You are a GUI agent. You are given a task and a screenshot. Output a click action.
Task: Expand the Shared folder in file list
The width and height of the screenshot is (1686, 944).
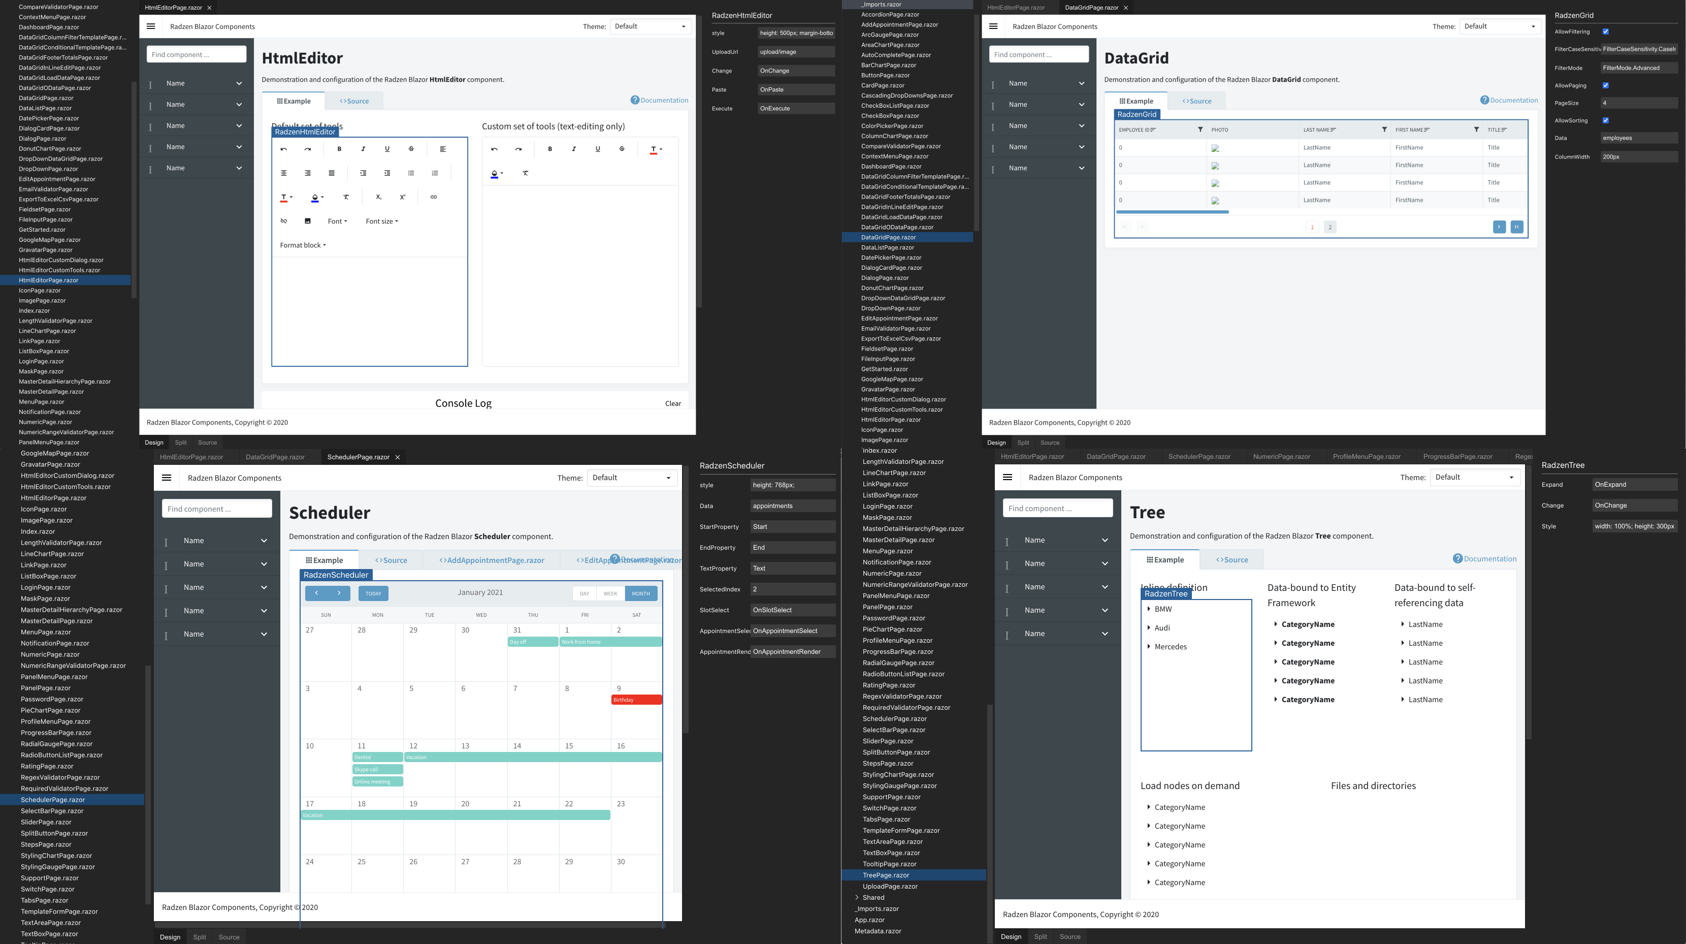pyautogui.click(x=857, y=898)
